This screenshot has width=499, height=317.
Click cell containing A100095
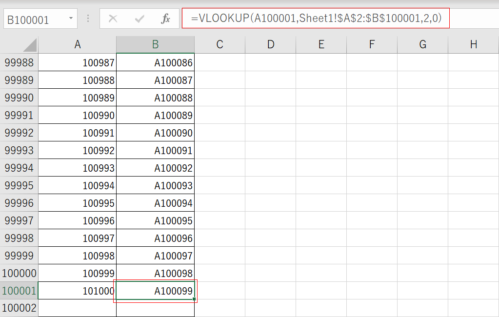click(x=155, y=220)
